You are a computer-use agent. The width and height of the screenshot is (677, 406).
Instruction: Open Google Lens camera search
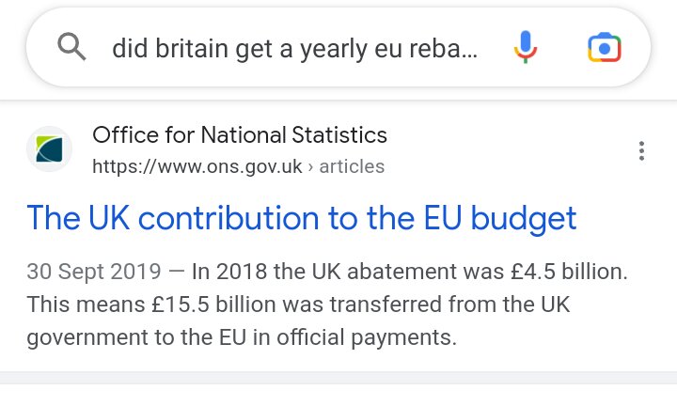pos(604,47)
